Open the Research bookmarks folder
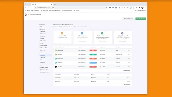Image resolution: width=172 pixels, height=97 pixels. (x=44, y=11)
